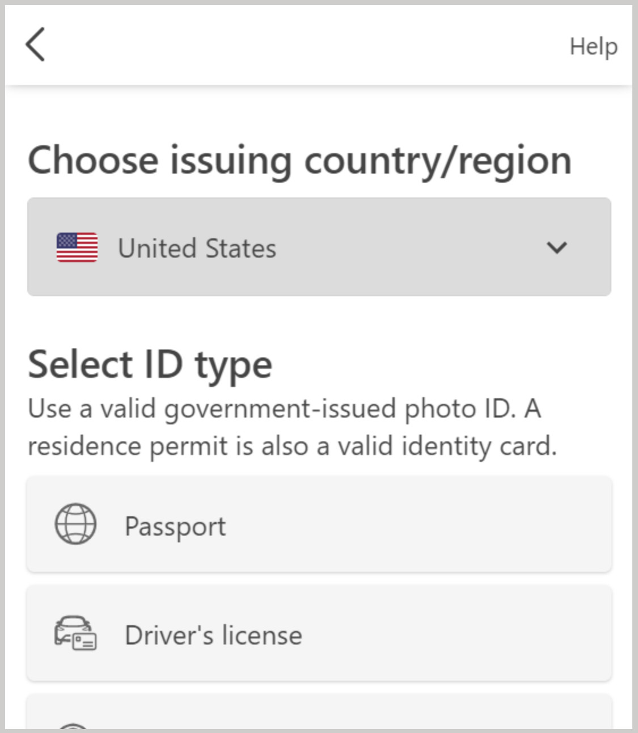Click empty area of Driver's license card
Viewport: 638px width, 733px height.
click(454, 633)
